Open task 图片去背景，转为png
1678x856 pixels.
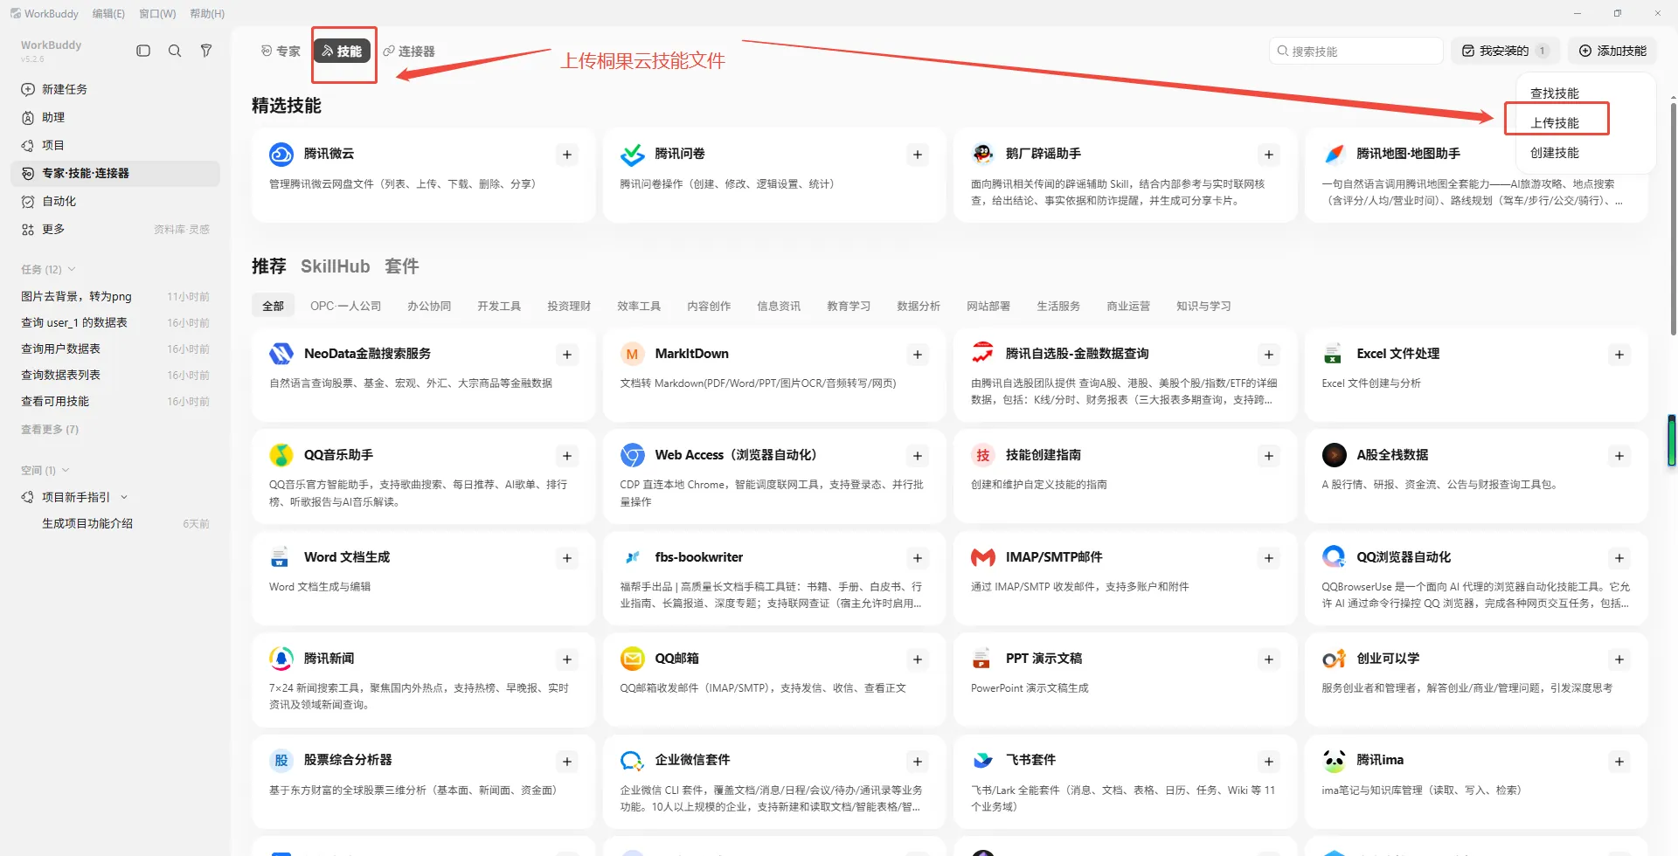115,296
